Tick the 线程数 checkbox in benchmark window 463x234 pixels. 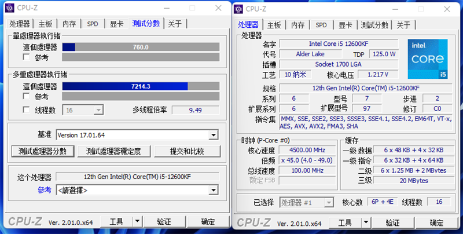pos(26,110)
